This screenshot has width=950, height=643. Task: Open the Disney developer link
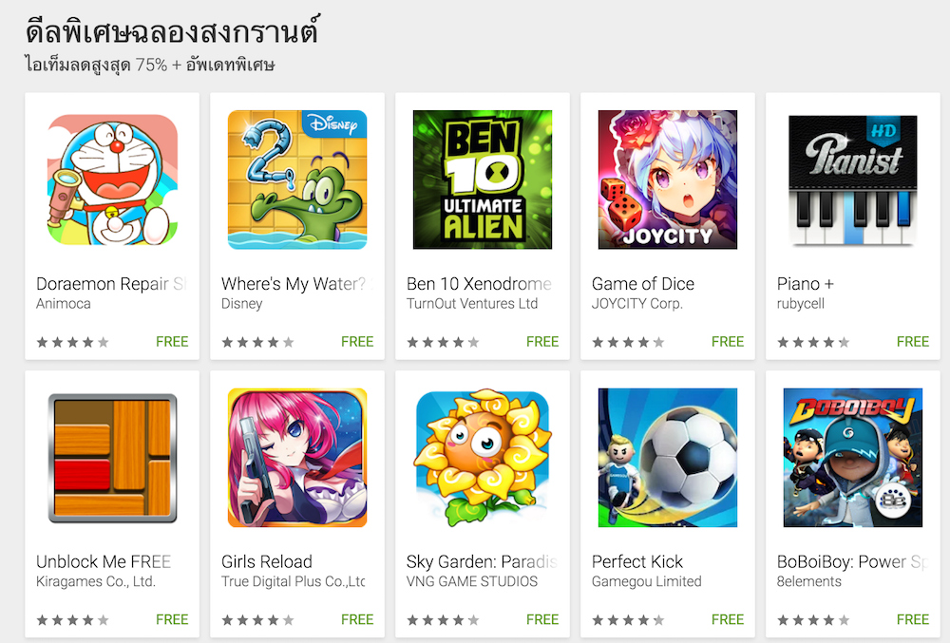241,303
